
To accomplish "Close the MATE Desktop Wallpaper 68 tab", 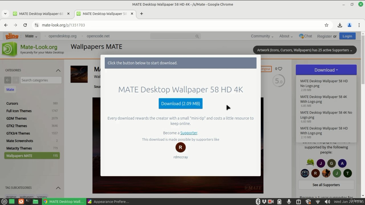I will 68,14.
